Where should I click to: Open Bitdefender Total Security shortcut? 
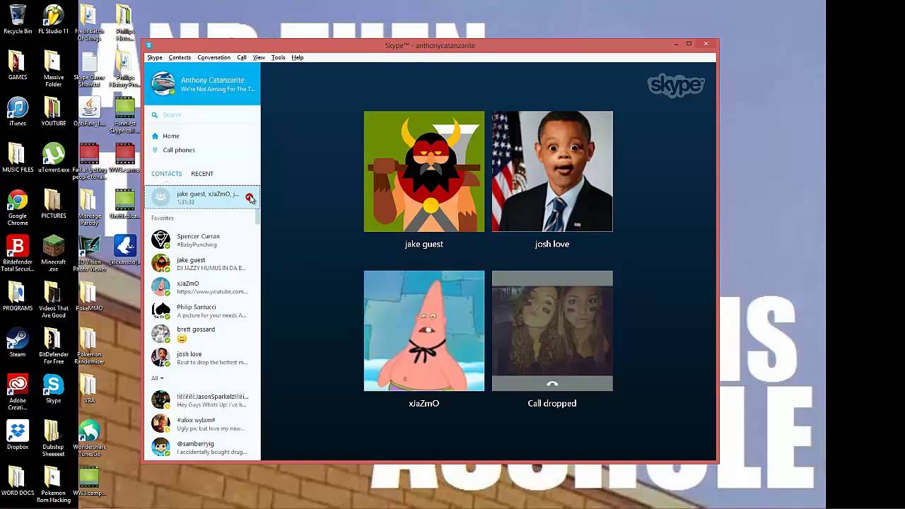coord(18,254)
